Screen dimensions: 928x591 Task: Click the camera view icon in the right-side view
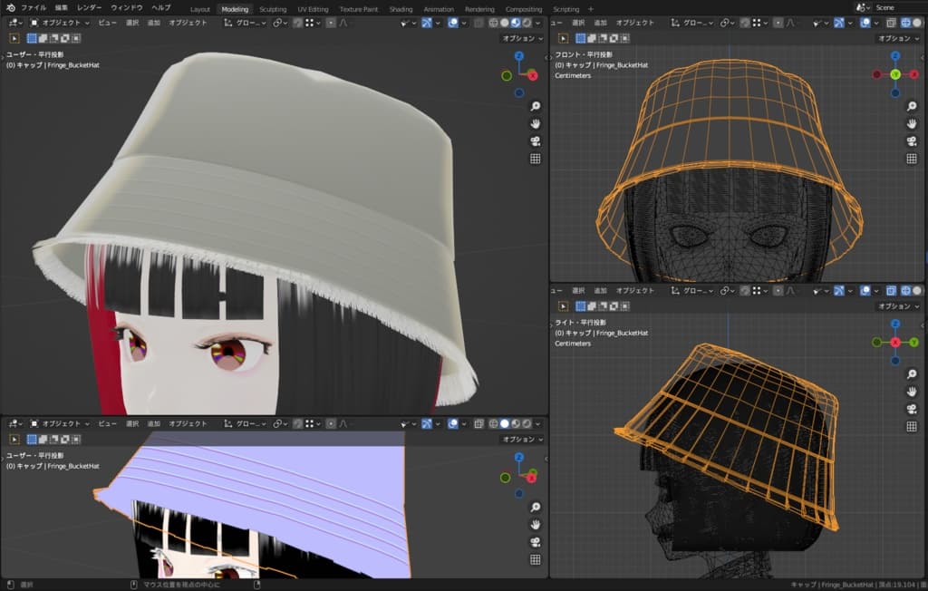click(x=912, y=409)
